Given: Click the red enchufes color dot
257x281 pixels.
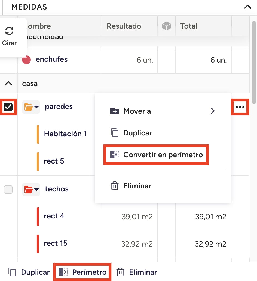Looking at the screenshot, I should [26, 60].
